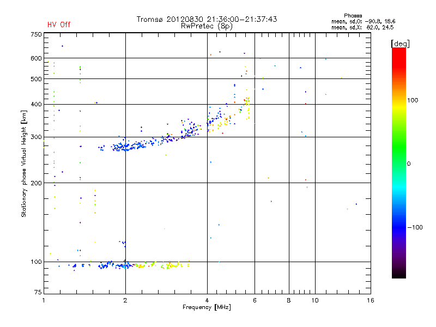
Task: Select the mean, sd,O statistics line
Action: 362,21
